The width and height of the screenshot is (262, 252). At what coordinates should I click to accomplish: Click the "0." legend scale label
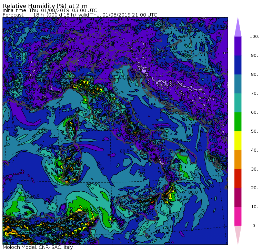[254, 226]
